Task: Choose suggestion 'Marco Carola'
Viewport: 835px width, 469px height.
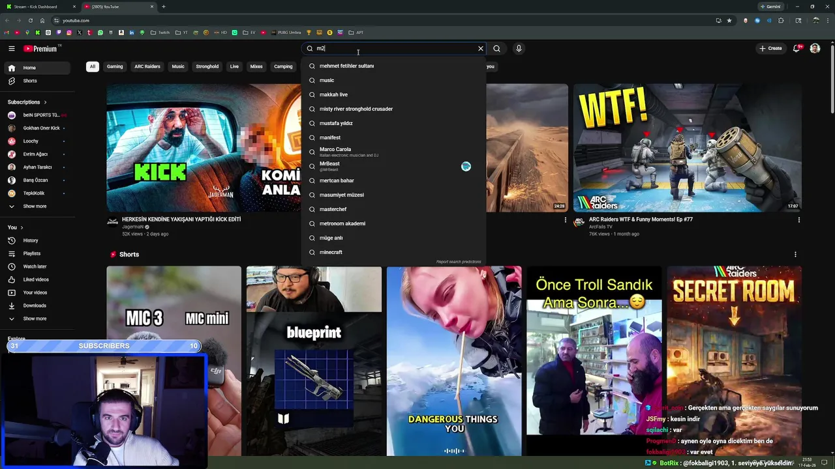Action: 393,152
